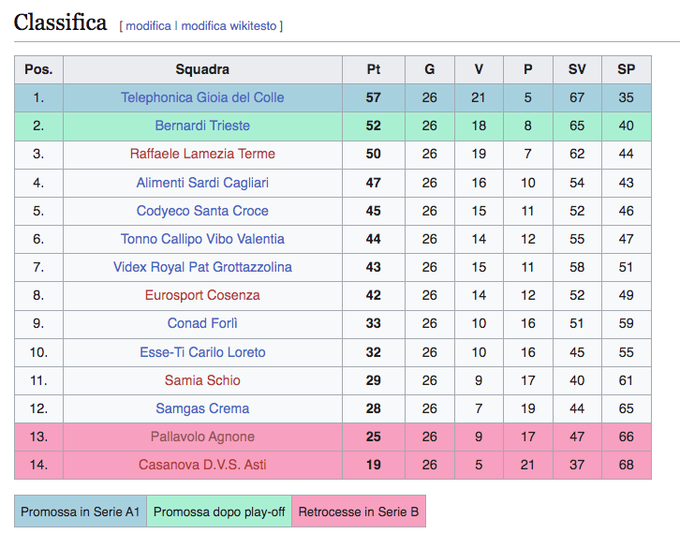The image size is (680, 534).
Task: Select the Pt column header
Action: (374, 69)
